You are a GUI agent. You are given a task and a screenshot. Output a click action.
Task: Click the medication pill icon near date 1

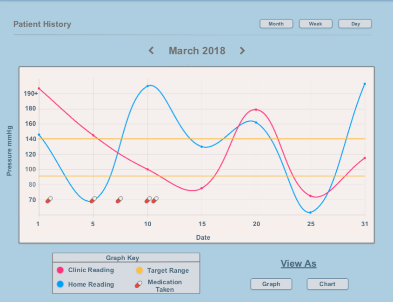click(49, 200)
